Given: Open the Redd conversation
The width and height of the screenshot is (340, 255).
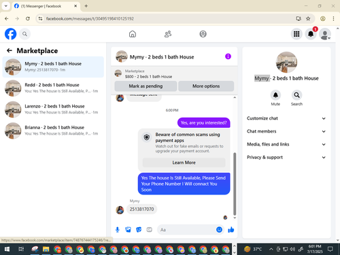Looking at the screenshot, I should [x=53, y=88].
